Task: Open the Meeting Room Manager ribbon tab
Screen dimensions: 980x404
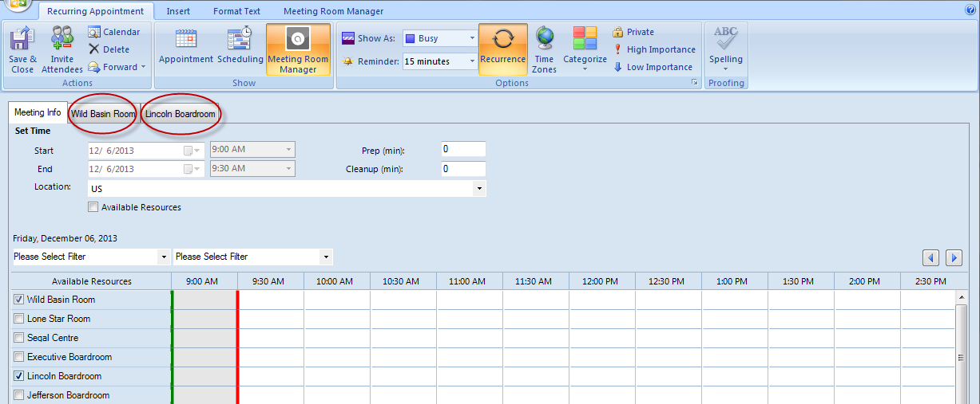Action: click(334, 11)
